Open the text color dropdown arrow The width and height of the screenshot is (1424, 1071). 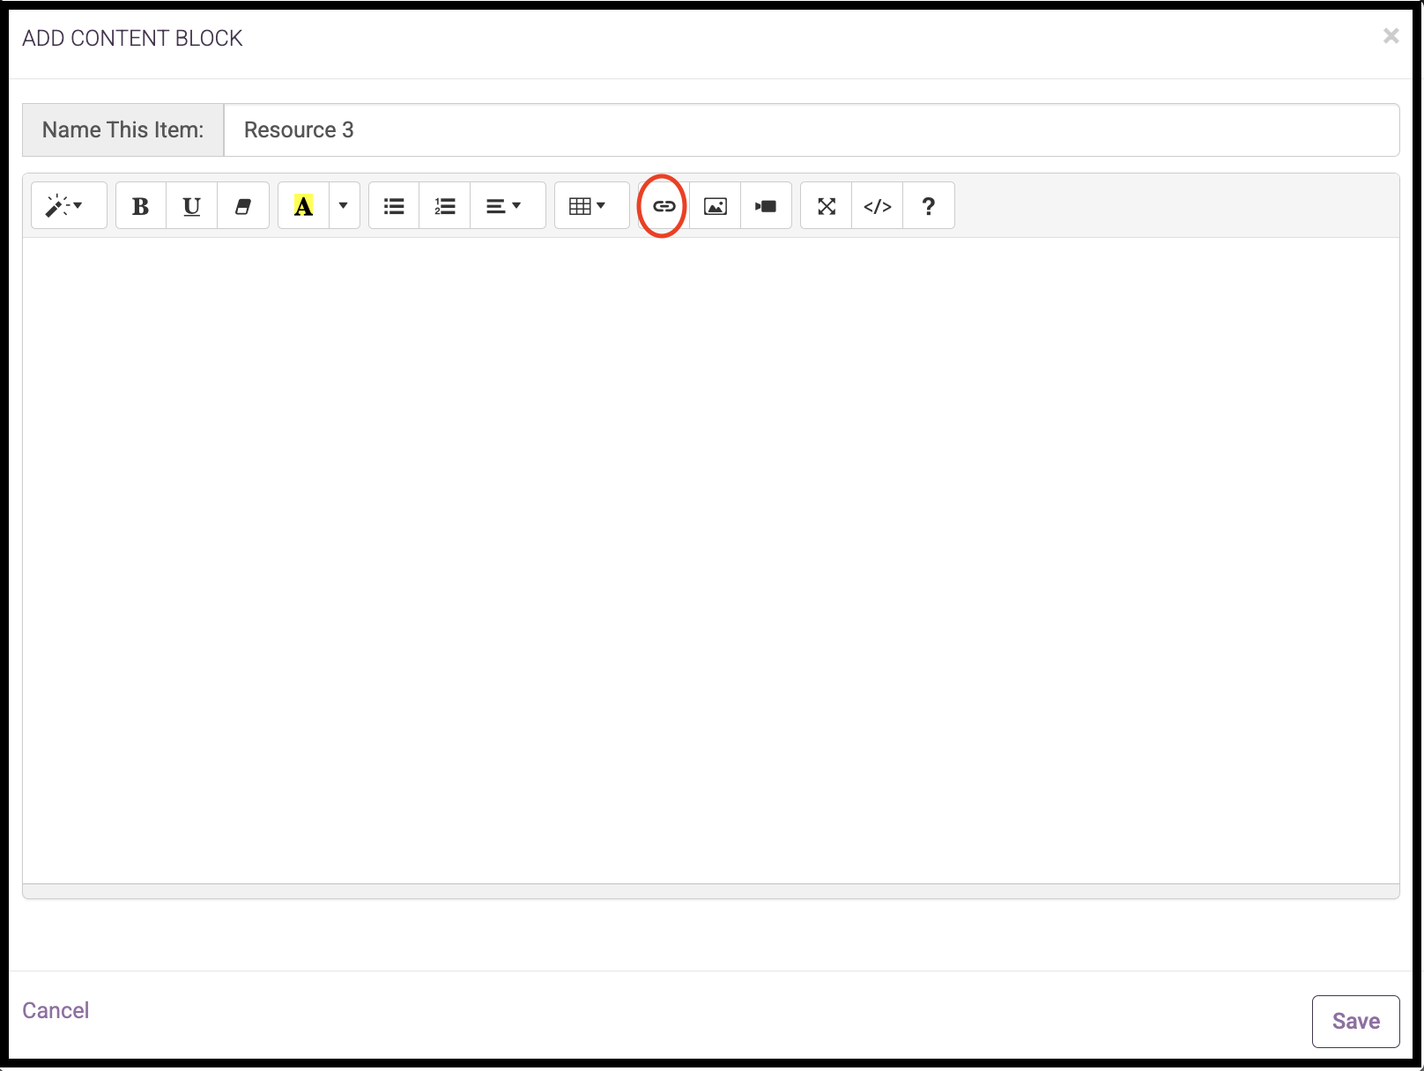pyautogui.click(x=344, y=206)
